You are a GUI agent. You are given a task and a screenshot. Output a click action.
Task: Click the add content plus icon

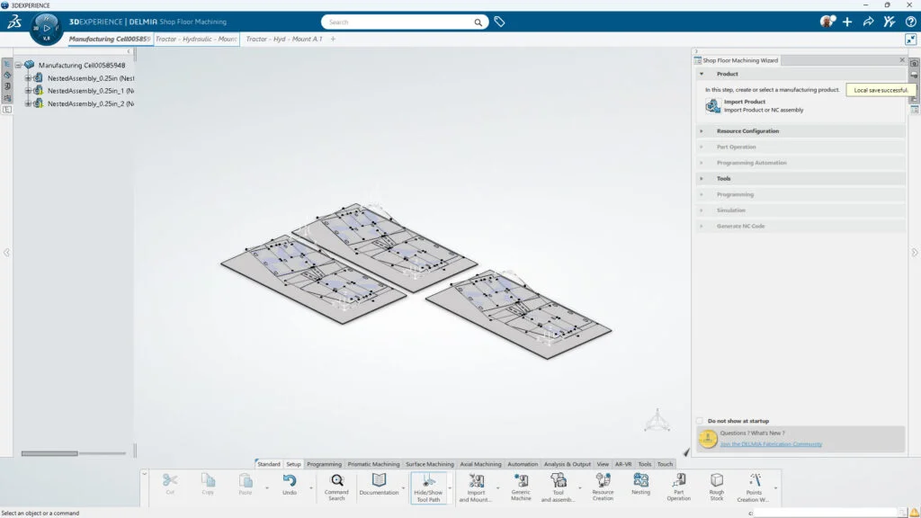pos(847,22)
